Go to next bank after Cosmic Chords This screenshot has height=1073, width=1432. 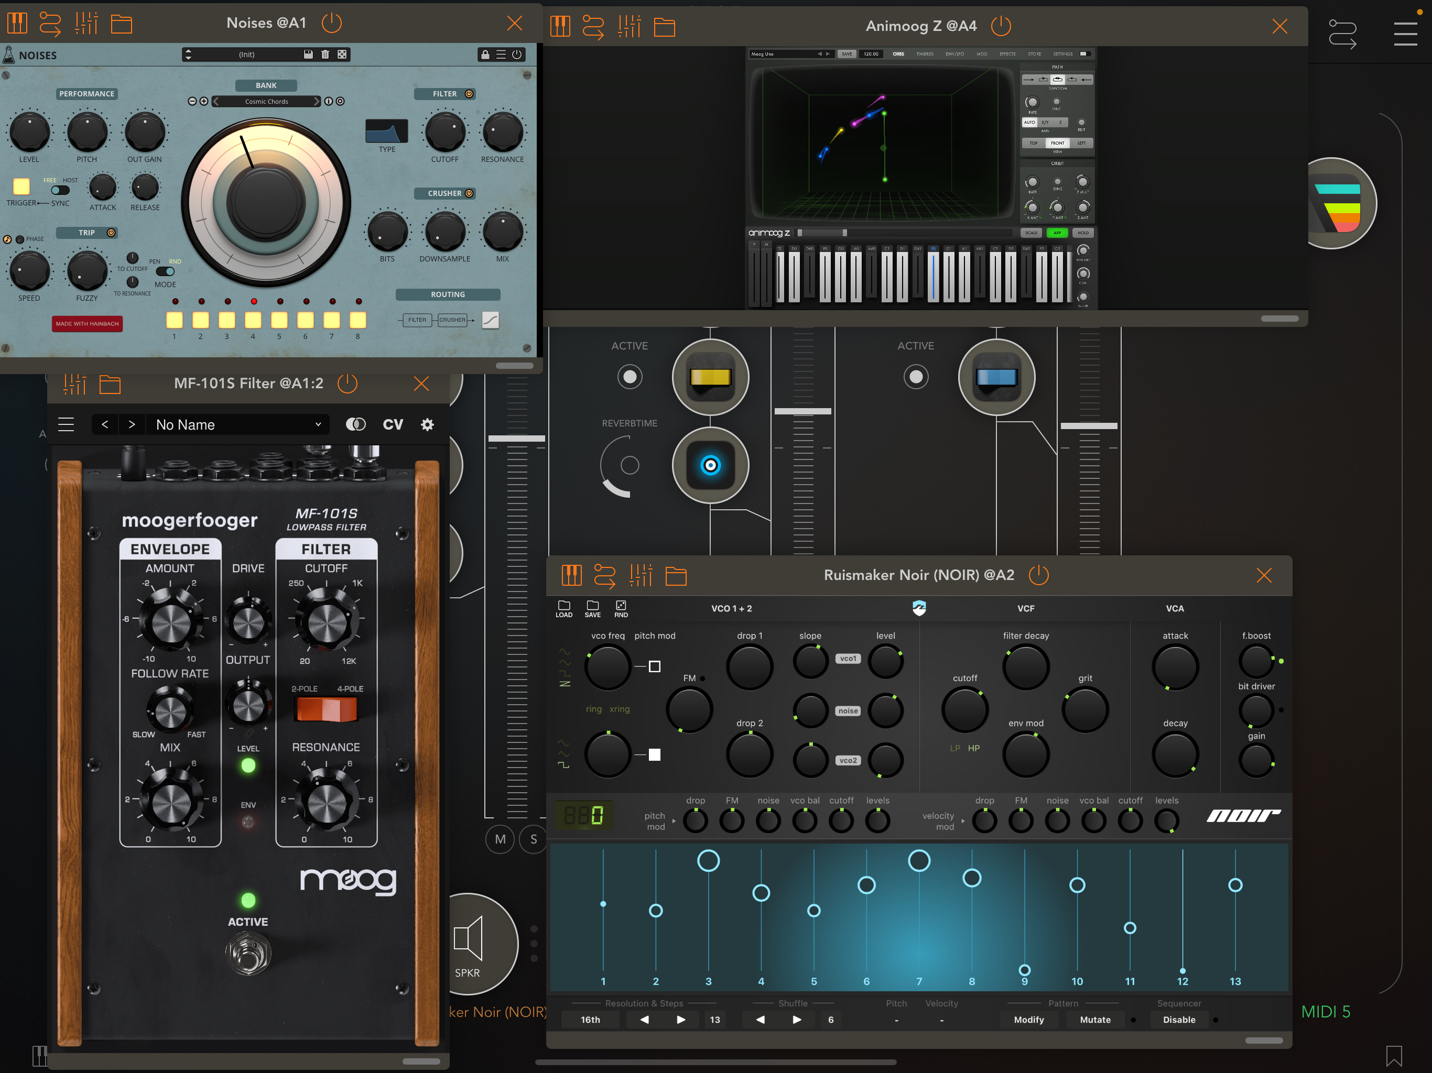(317, 101)
